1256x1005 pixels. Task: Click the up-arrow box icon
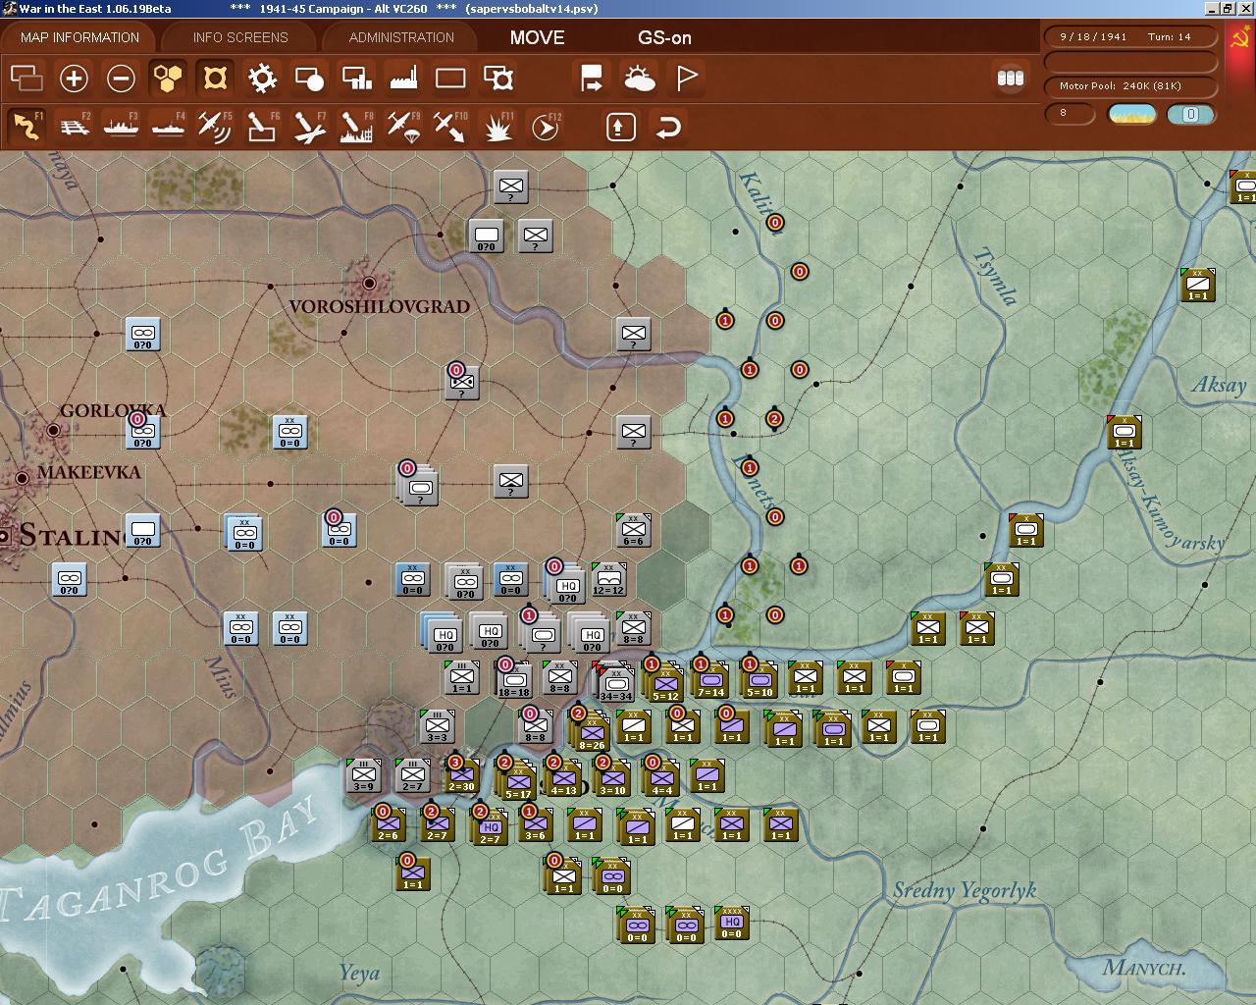pos(620,127)
